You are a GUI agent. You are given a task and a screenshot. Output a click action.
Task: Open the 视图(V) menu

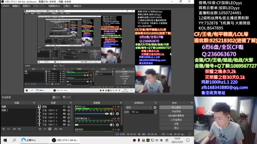tap(26, 6)
